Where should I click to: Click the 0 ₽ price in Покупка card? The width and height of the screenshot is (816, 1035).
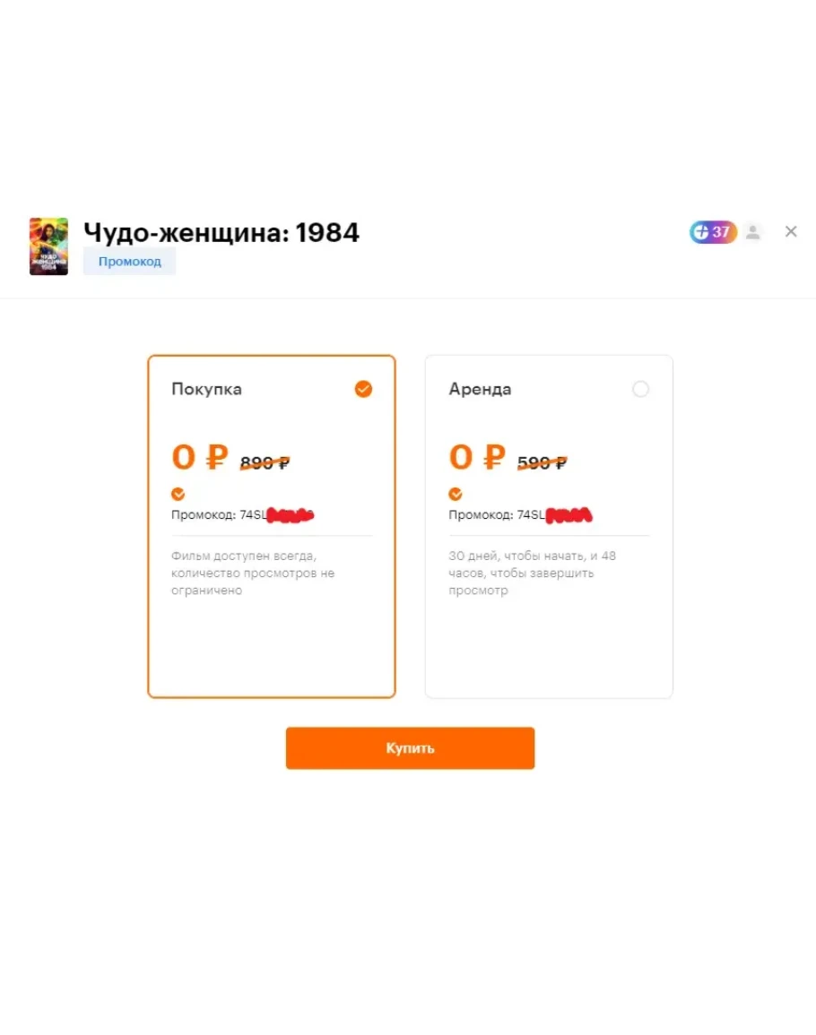tap(200, 457)
